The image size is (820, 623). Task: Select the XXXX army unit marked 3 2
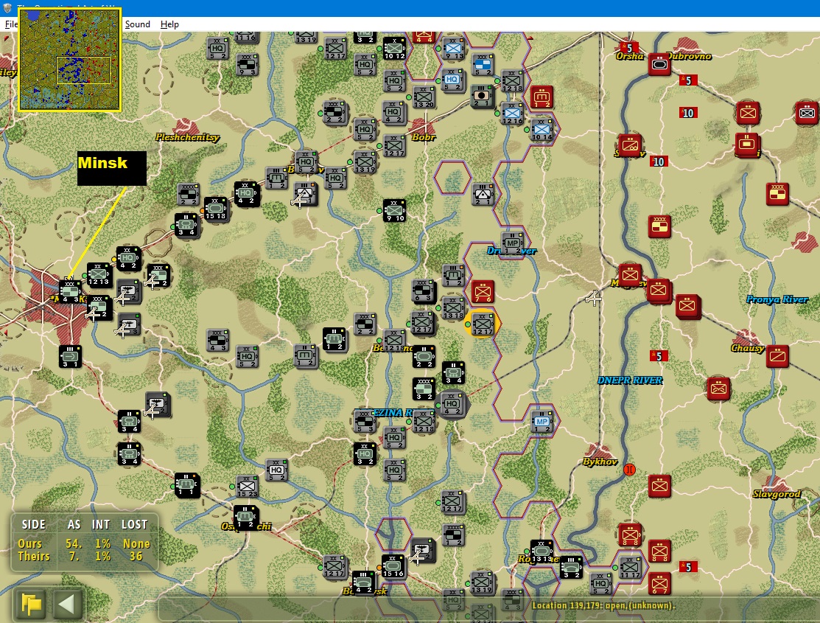(424, 389)
